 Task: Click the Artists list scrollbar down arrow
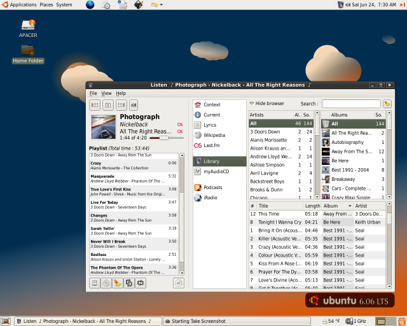(317, 197)
